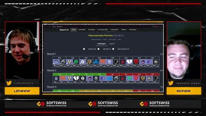The image size is (206, 116).
Task: Select the red MOUZ heart logo in Round 1
Action: click(136, 62)
